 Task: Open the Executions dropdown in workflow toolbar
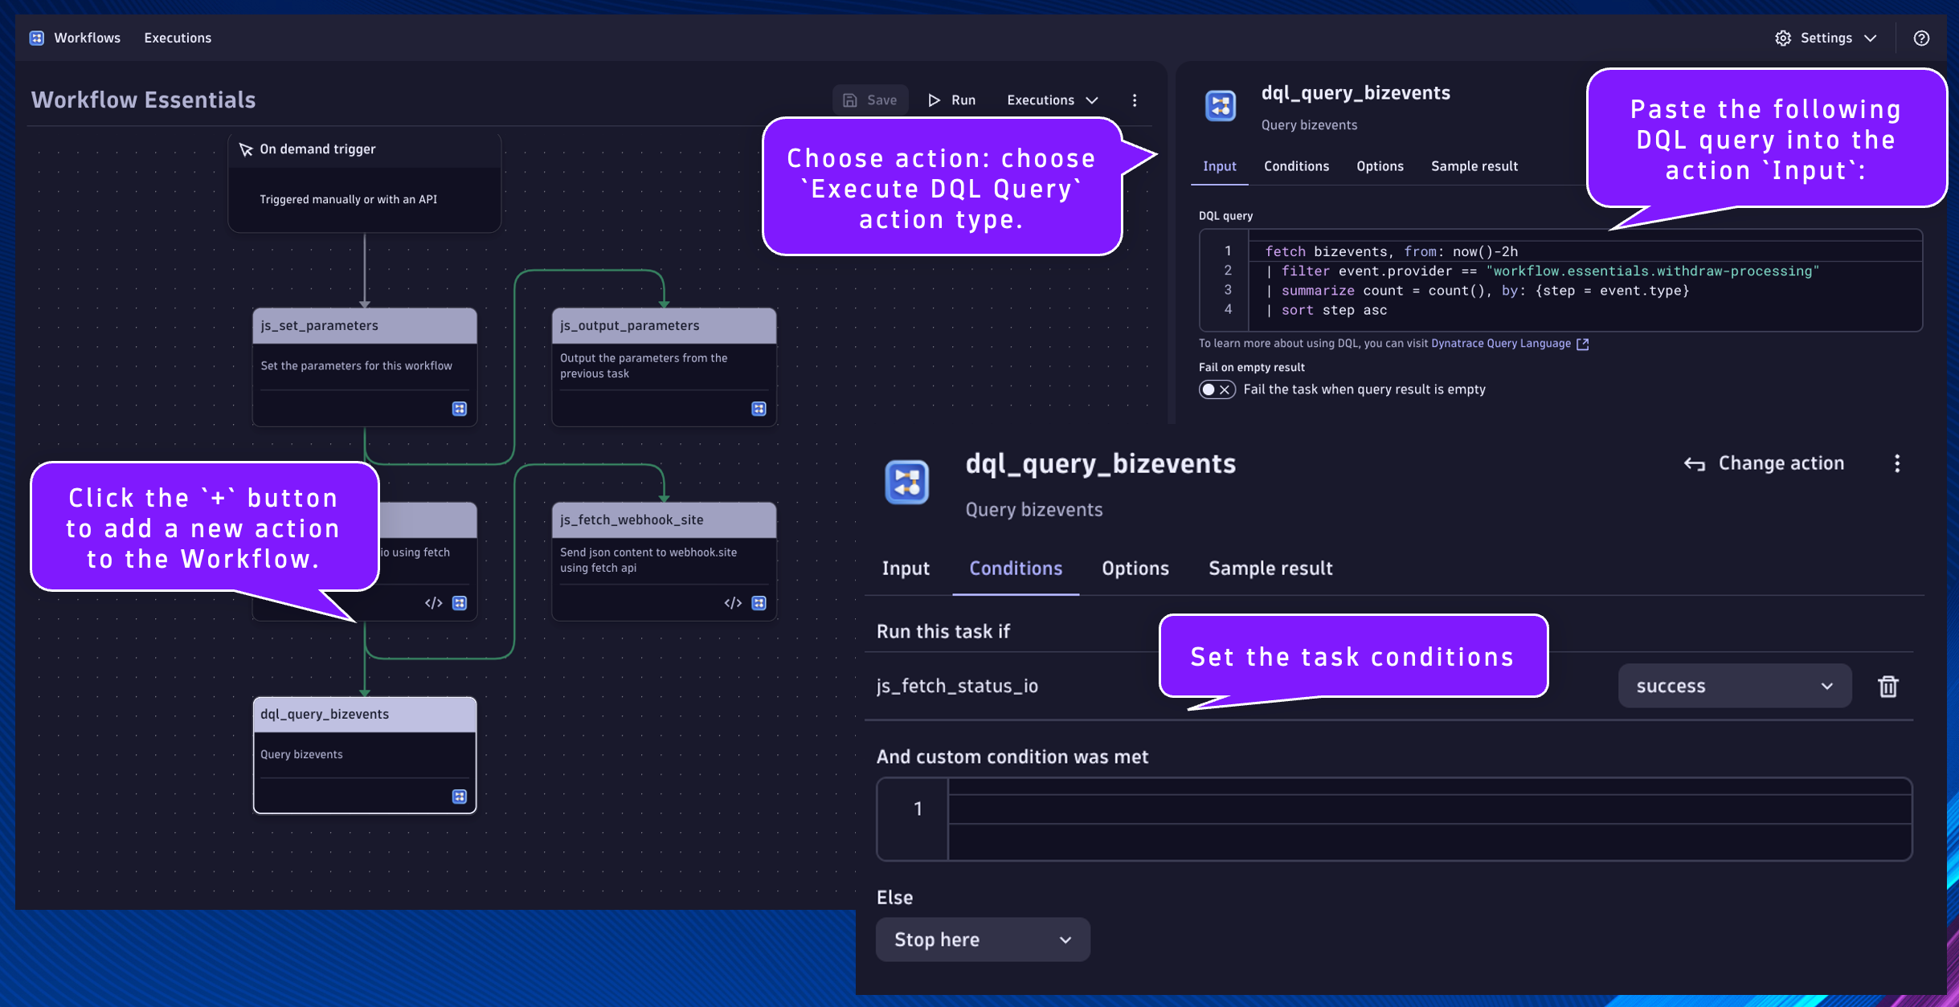[1052, 100]
